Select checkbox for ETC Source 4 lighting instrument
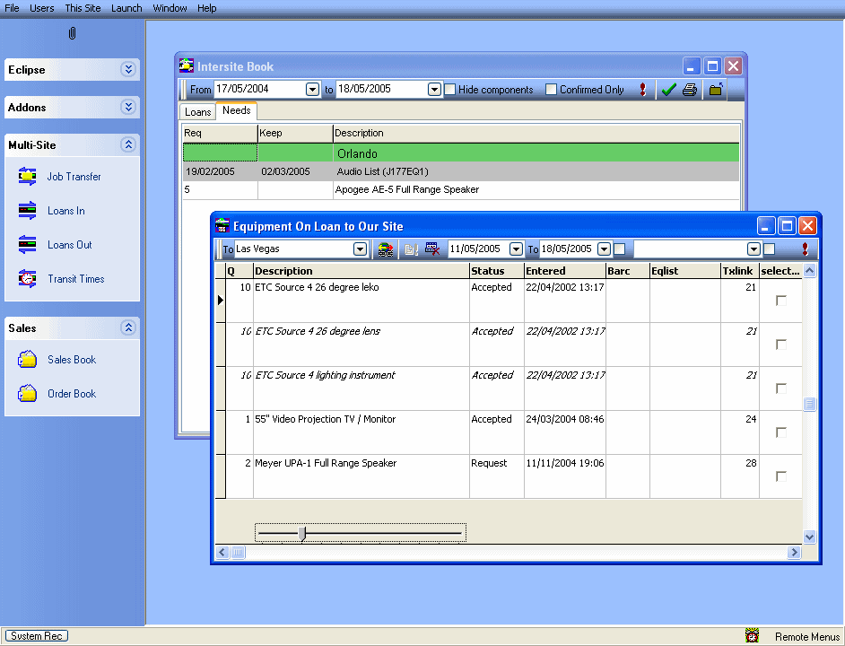 (x=781, y=388)
